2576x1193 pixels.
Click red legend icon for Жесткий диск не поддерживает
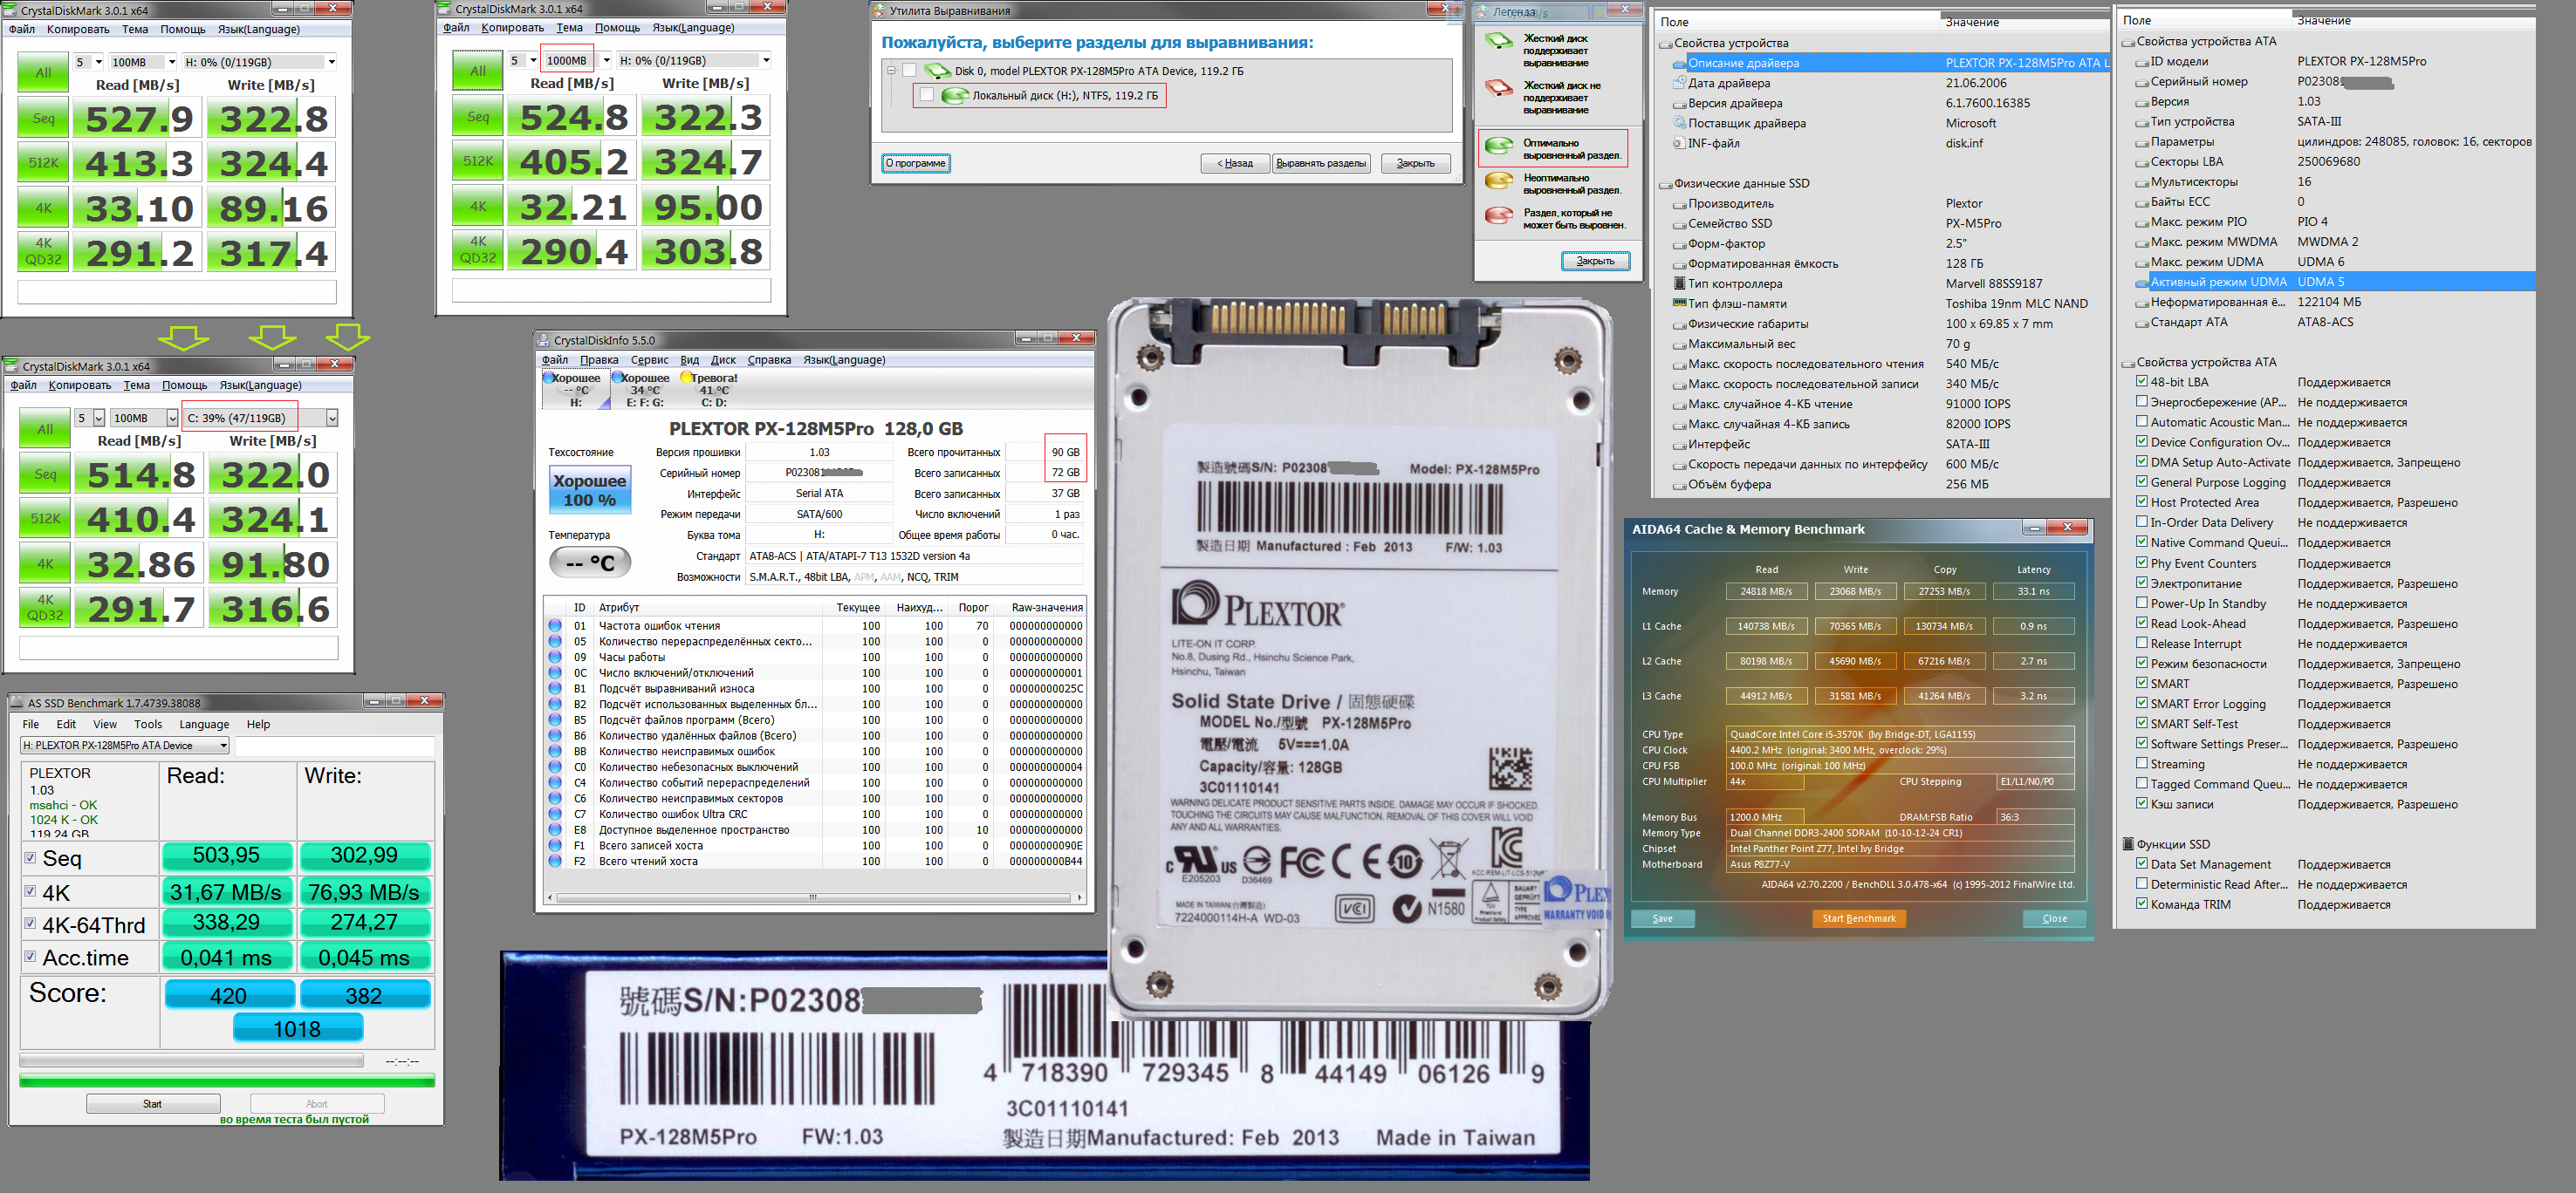point(1499,89)
